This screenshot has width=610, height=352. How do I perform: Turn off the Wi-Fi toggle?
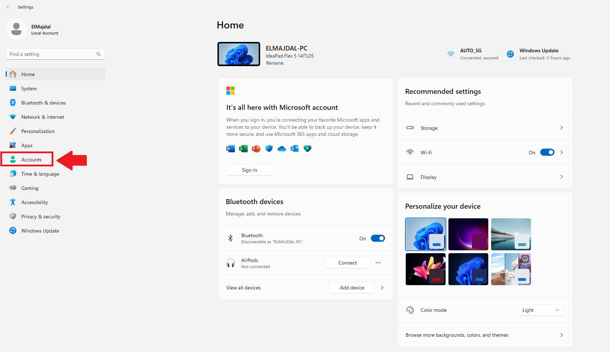point(547,152)
